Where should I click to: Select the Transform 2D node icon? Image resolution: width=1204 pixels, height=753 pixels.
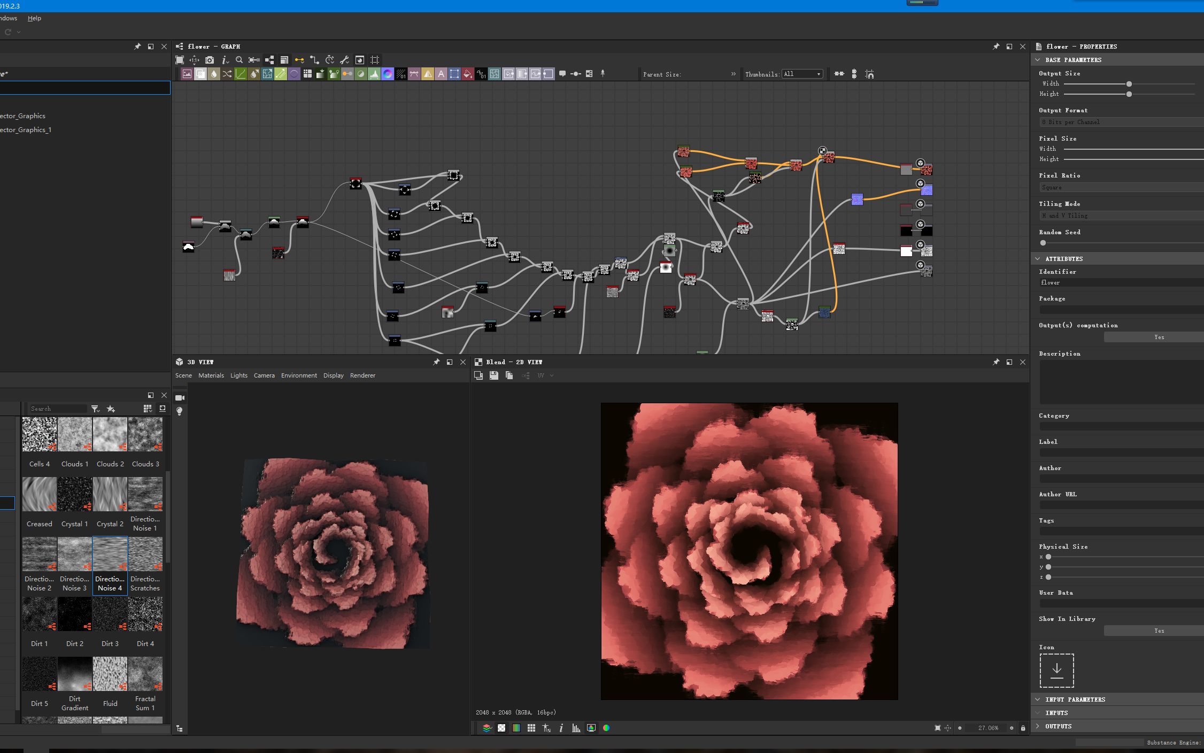(x=268, y=74)
